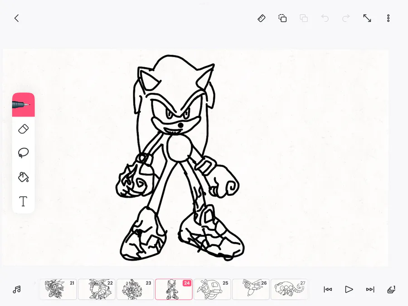Select frame 21 thumbnail
408x306 pixels.
[58, 289]
